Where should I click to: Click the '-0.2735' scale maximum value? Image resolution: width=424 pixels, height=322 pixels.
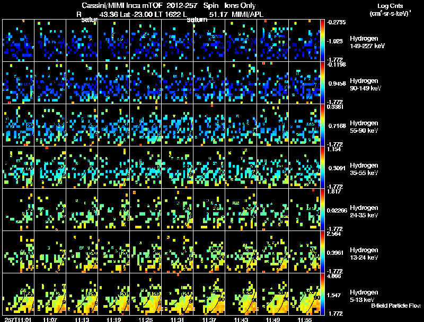336,22
